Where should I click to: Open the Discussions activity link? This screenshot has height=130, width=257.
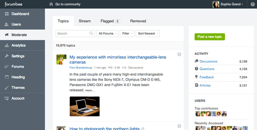pos(208,61)
